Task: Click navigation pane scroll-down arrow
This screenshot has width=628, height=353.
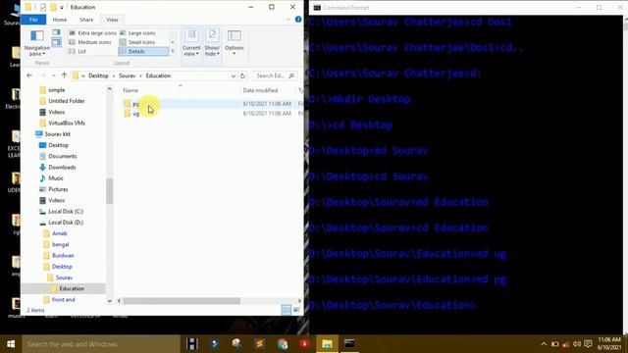Action: pyautogui.click(x=109, y=301)
